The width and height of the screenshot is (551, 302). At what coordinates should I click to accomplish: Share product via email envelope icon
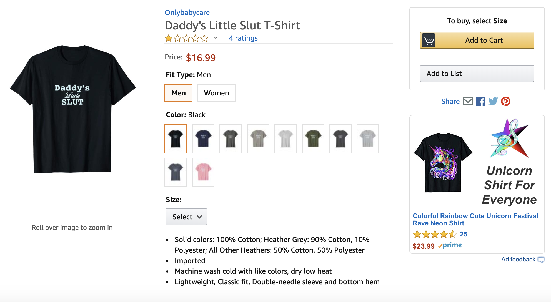tap(468, 101)
